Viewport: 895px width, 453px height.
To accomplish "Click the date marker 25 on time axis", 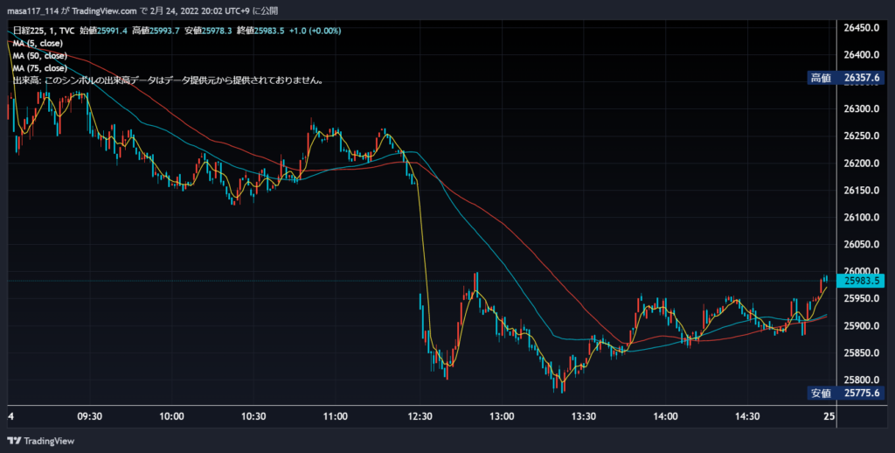I will 829,416.
